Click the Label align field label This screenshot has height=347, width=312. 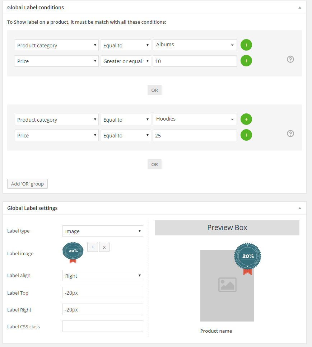[19, 276]
